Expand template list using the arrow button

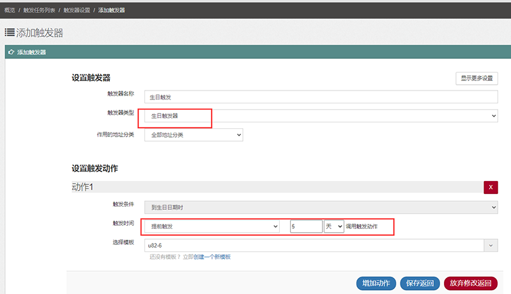click(491, 246)
